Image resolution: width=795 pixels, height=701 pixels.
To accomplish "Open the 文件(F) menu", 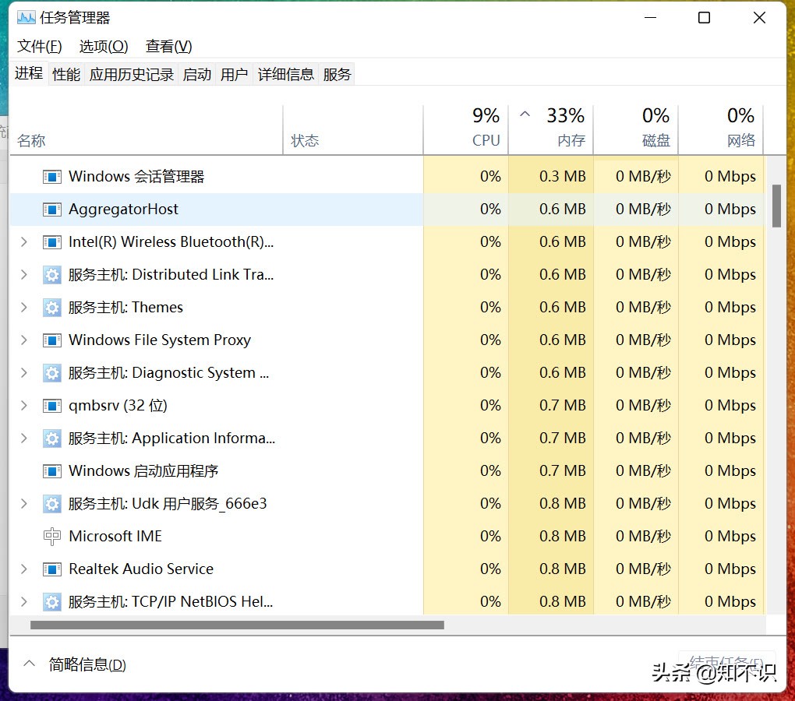I will pyautogui.click(x=37, y=46).
